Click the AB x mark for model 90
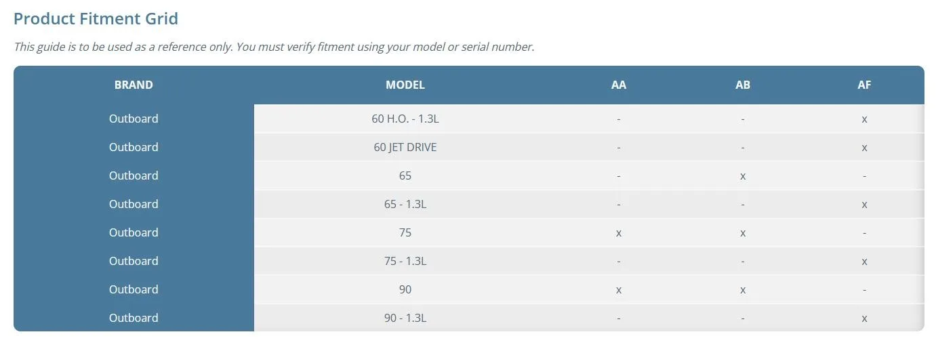The height and width of the screenshot is (349, 936). tap(743, 290)
